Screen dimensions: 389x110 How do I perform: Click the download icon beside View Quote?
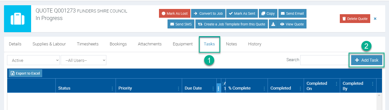(273, 24)
